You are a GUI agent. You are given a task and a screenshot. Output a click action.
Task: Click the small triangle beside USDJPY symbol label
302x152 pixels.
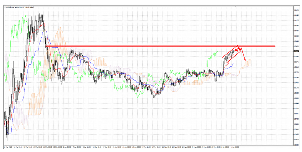click(4, 7)
